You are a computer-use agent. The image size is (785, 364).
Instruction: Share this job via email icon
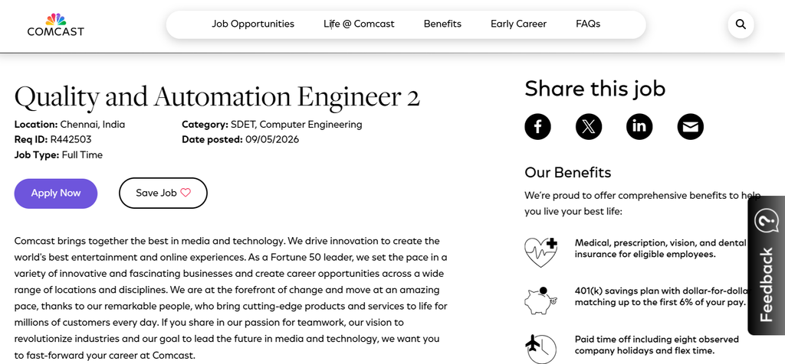[x=691, y=127]
